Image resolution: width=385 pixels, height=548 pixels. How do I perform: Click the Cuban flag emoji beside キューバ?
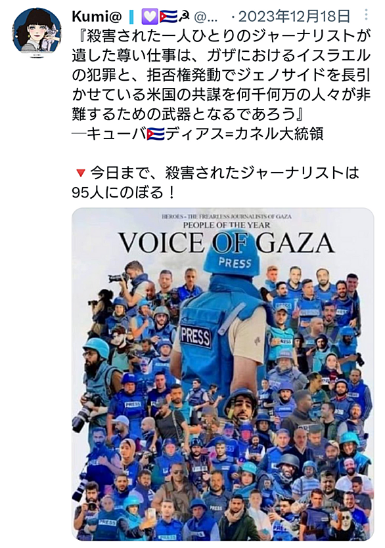(x=156, y=134)
